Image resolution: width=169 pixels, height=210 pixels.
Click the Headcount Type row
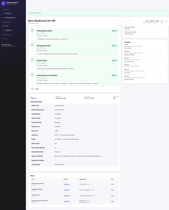coord(75,118)
